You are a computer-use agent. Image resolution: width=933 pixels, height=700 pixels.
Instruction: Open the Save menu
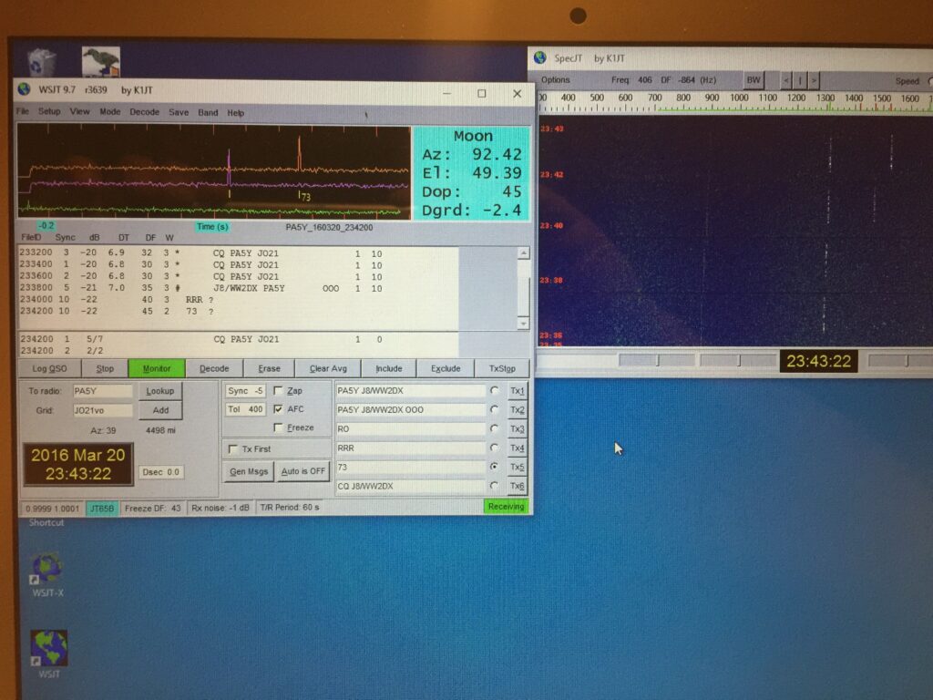tap(179, 112)
